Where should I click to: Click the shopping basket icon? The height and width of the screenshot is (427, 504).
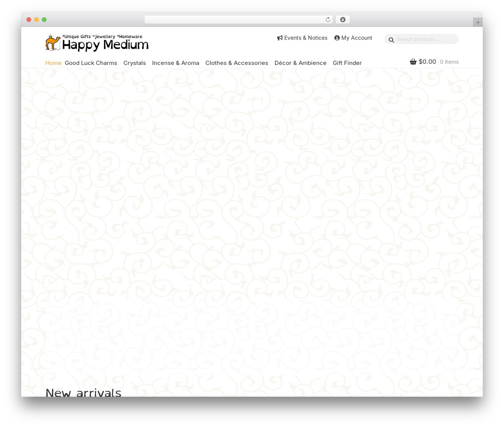pos(413,61)
